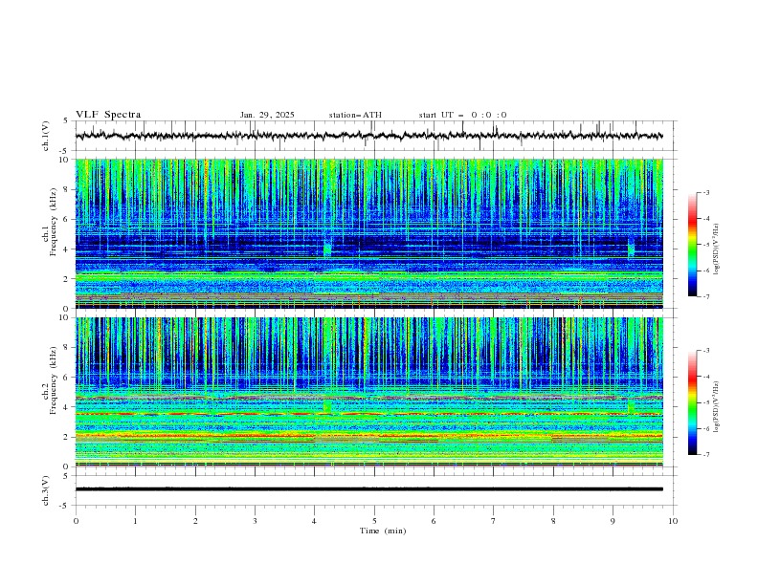
Task: Click the lower 'log(PSD)(V²/Hz)' colorbar label
Action: (716, 407)
